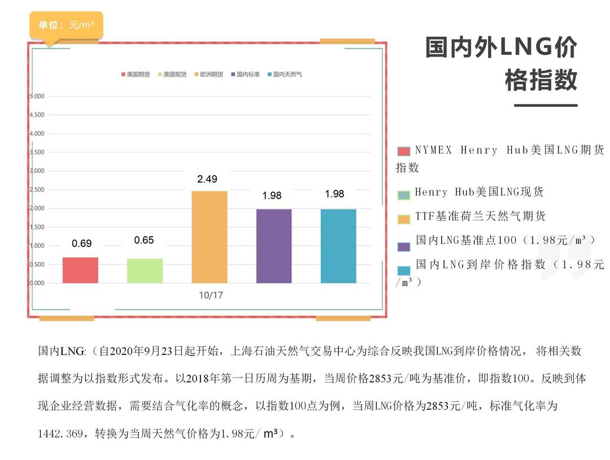Screen dimensions: 610x460
Task: Click the 0.65 data label
Action: [x=144, y=240]
